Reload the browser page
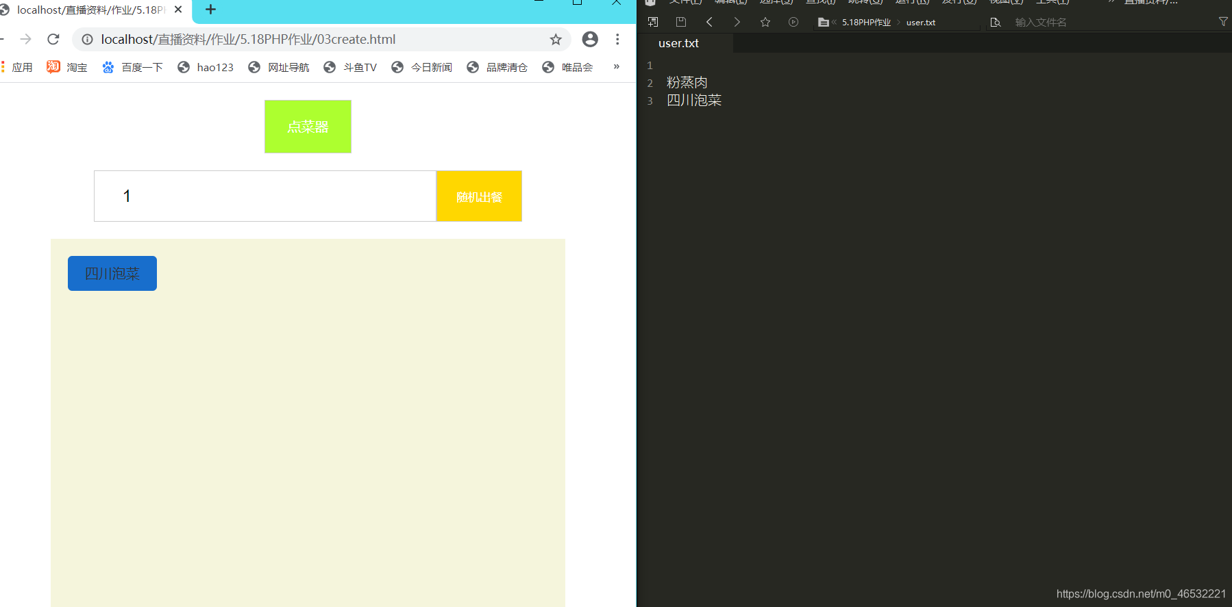The height and width of the screenshot is (607, 1232). [x=53, y=39]
